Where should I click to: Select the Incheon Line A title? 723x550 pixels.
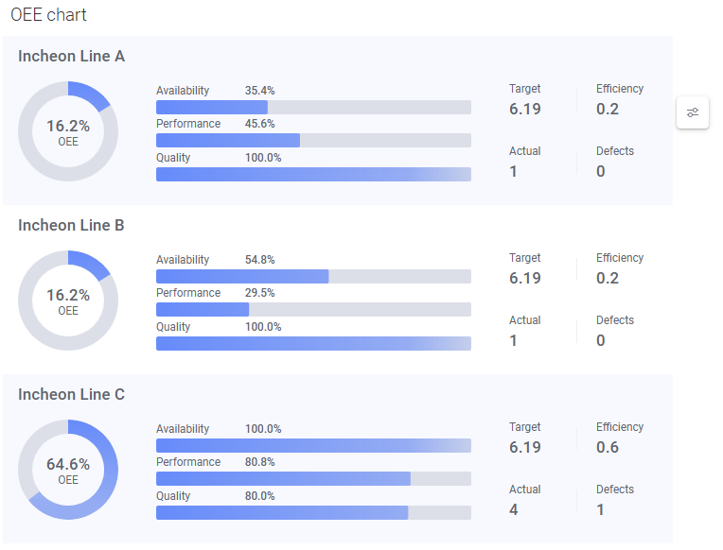[x=71, y=57]
